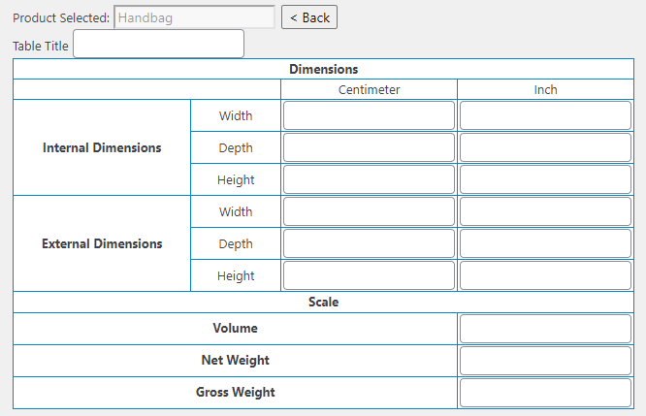Click the Internal Dimensions row label

click(x=102, y=148)
